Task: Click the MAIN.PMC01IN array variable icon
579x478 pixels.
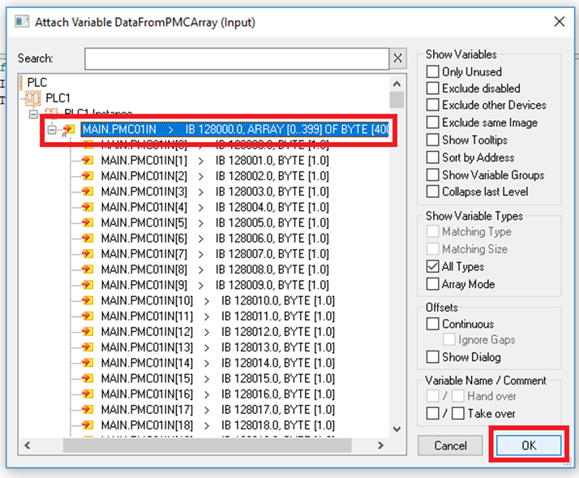Action: point(70,129)
